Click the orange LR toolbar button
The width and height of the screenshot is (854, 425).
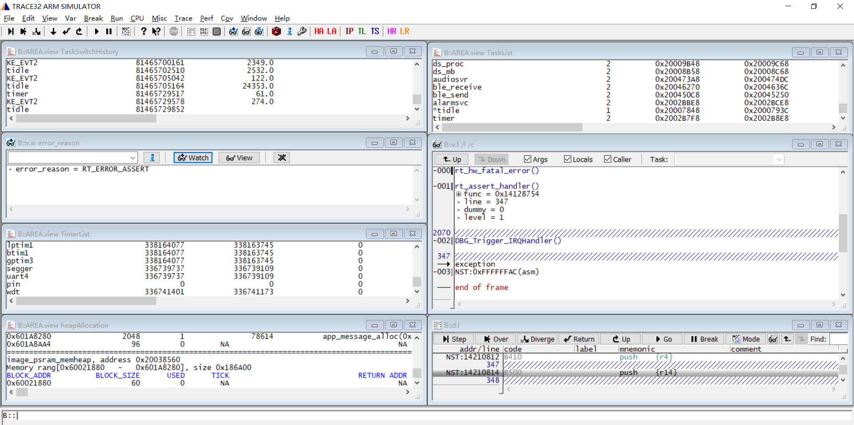[x=405, y=31]
